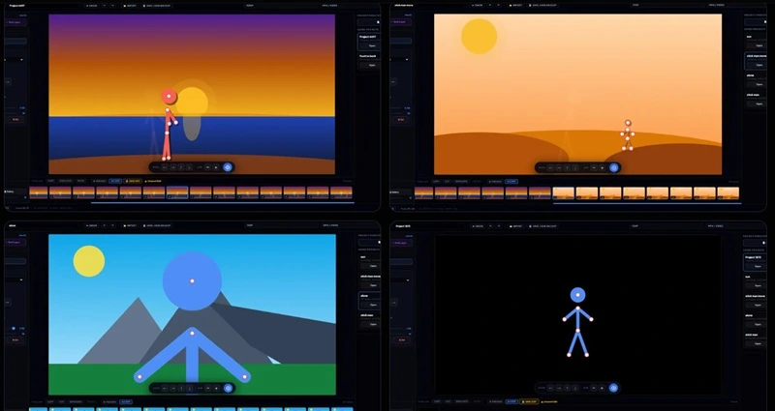This screenshot has width=775, height=411.
Task: Open the left panel dropdown in the mountain window
Action: click(x=15, y=280)
